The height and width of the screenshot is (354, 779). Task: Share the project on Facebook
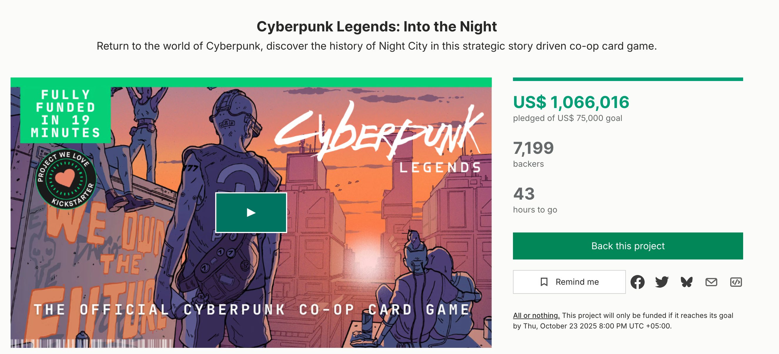[x=637, y=282]
